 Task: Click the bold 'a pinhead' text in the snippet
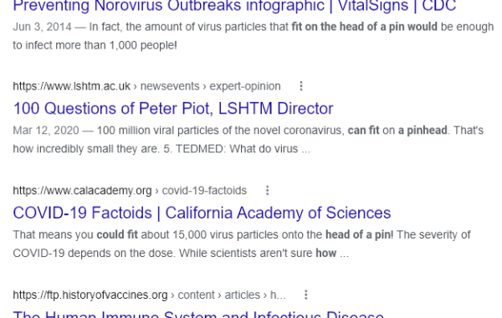tap(423, 131)
